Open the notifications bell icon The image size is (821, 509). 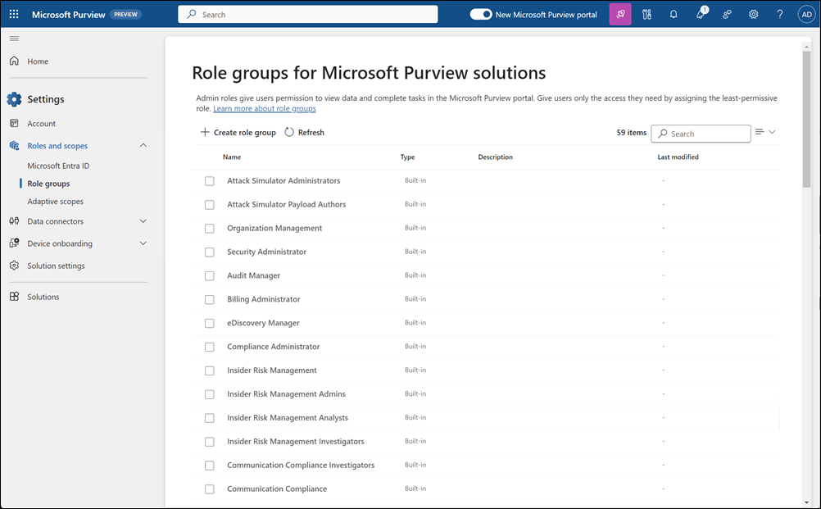click(673, 14)
